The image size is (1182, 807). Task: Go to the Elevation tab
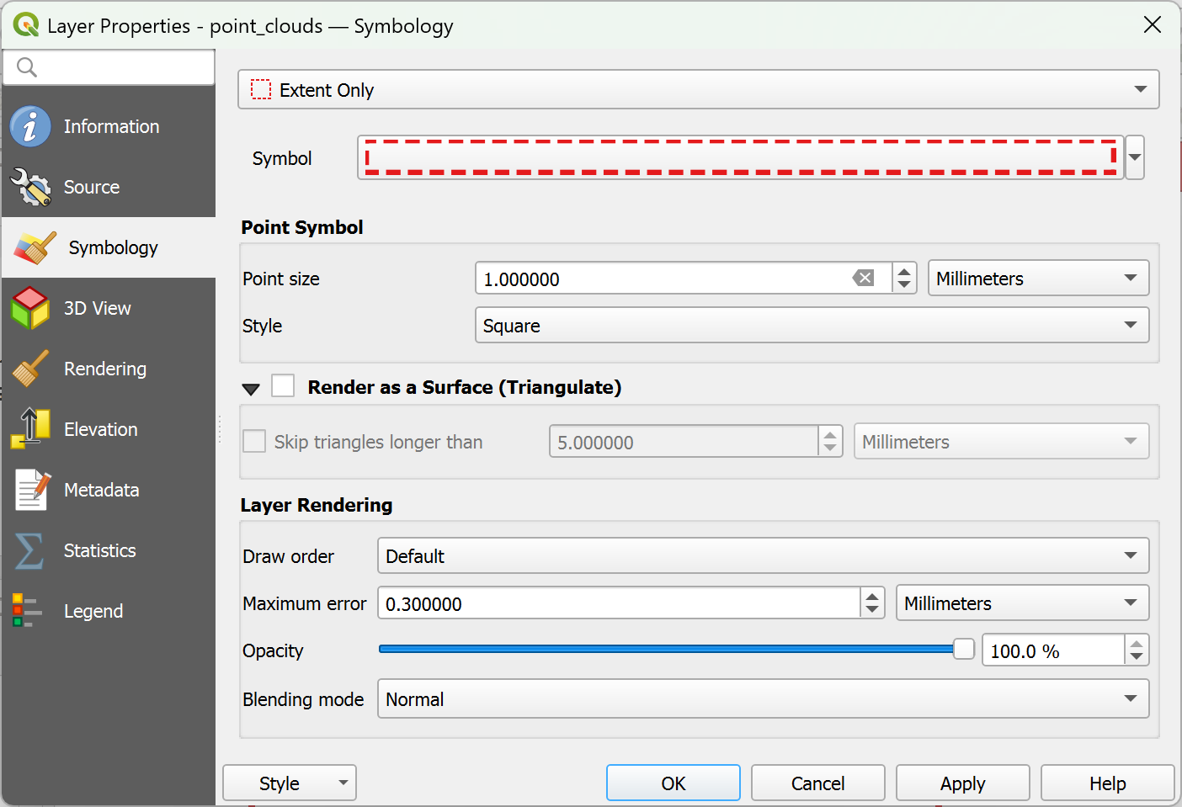pyautogui.click(x=109, y=429)
